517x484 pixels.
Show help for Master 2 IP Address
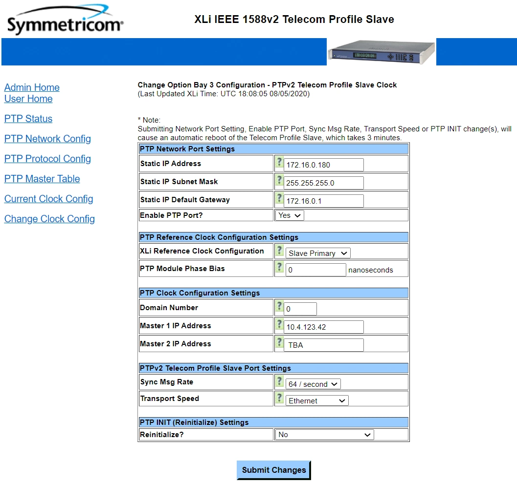coord(279,342)
